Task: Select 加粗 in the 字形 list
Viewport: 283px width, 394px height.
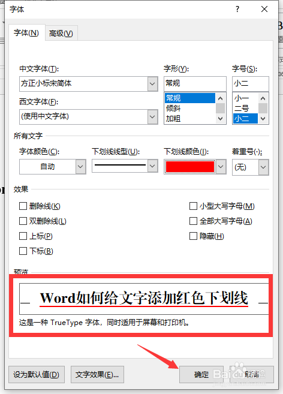Action: [190, 118]
